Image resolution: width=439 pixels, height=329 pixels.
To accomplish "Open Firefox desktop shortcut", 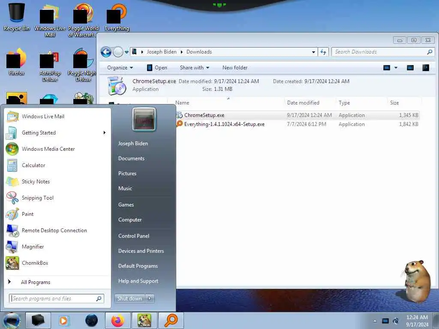I will 17,62.
